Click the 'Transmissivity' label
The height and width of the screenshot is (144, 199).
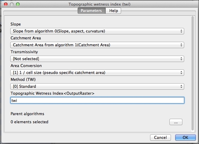pyautogui.click(x=24, y=52)
